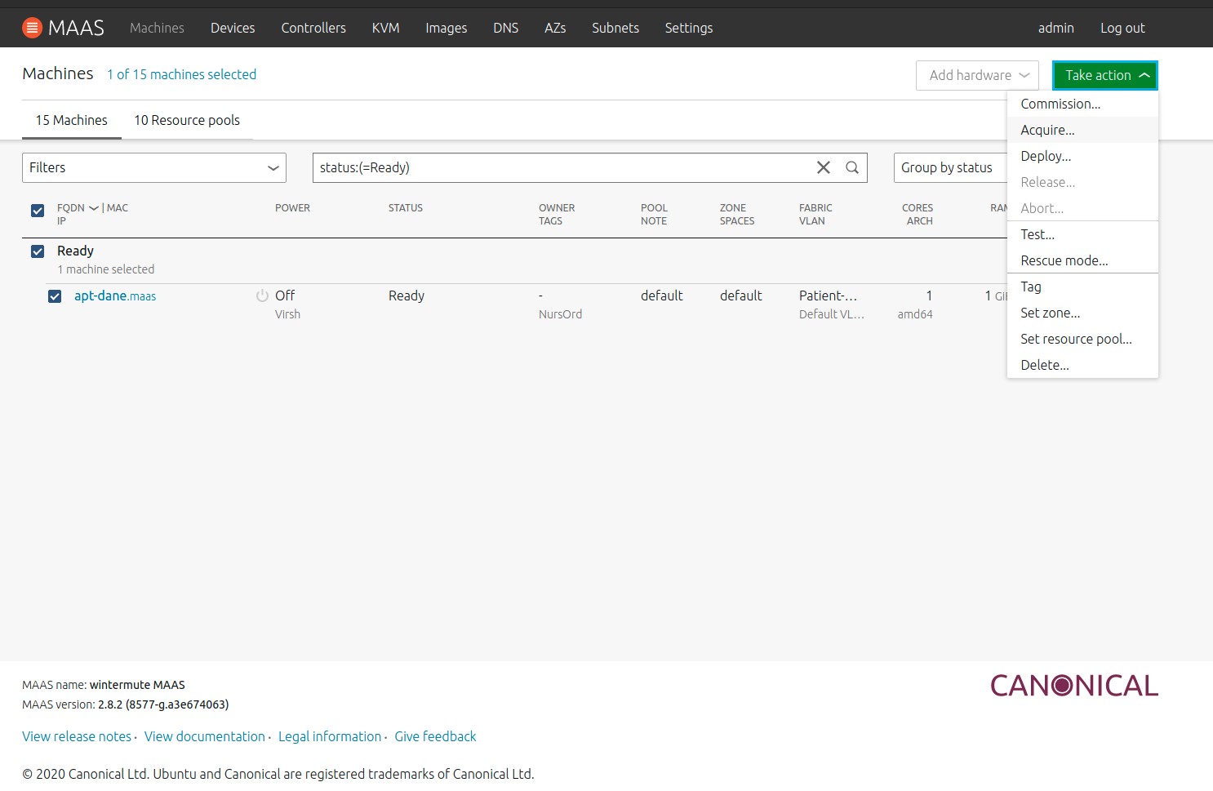This screenshot has height=791, width=1213.
Task: Click the FQDN sort arrow icon
Action: click(94, 208)
